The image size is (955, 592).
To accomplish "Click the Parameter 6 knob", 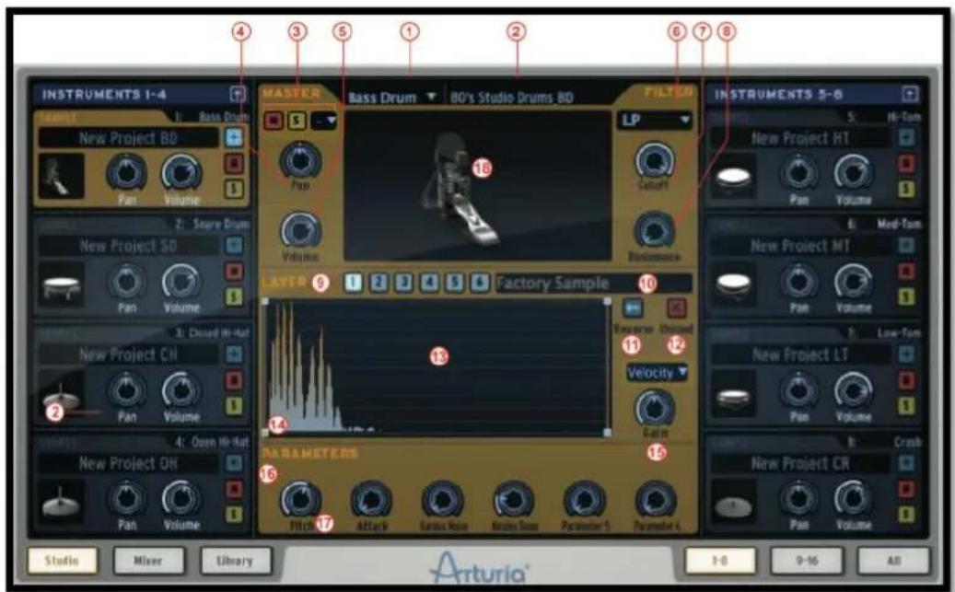I will (656, 499).
